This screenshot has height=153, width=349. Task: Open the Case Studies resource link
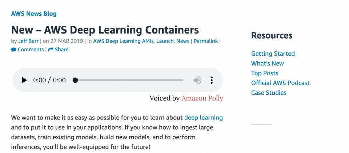[x=269, y=93]
